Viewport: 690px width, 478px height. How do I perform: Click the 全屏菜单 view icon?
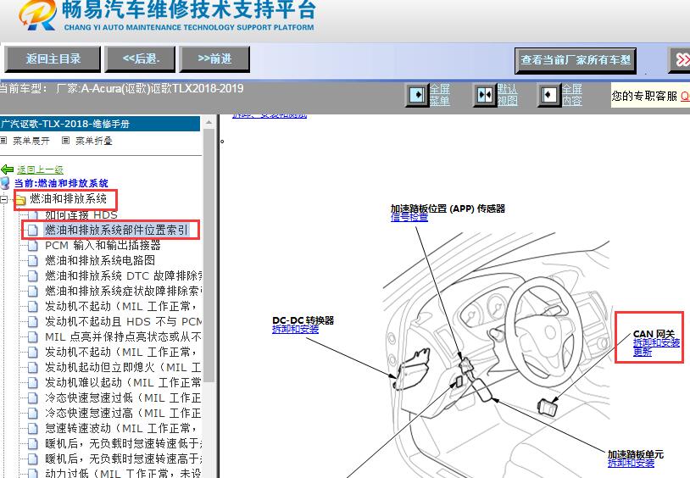coord(417,95)
